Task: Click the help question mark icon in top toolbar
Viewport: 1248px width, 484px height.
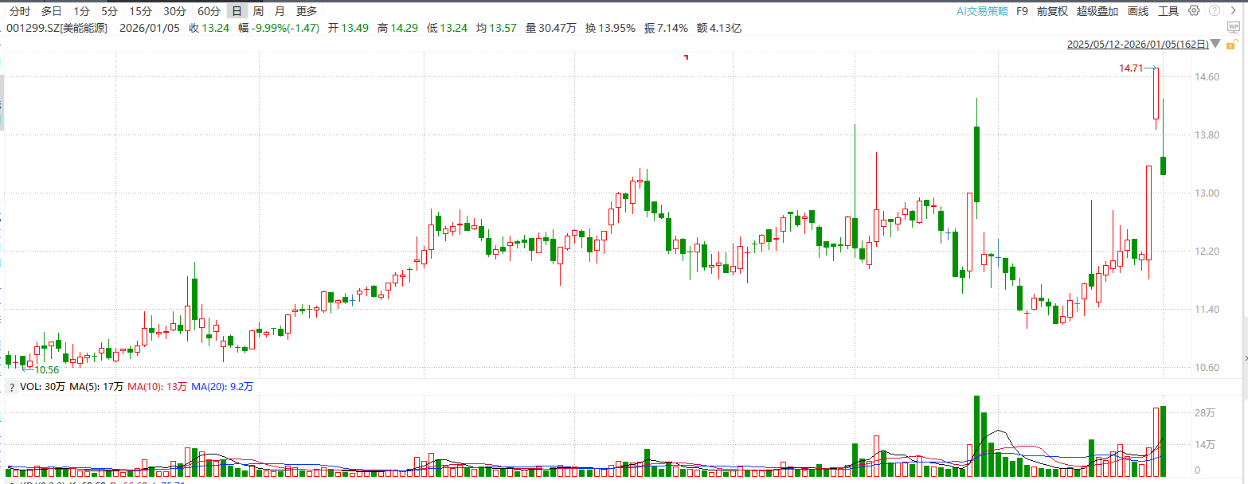Action: [1215, 10]
